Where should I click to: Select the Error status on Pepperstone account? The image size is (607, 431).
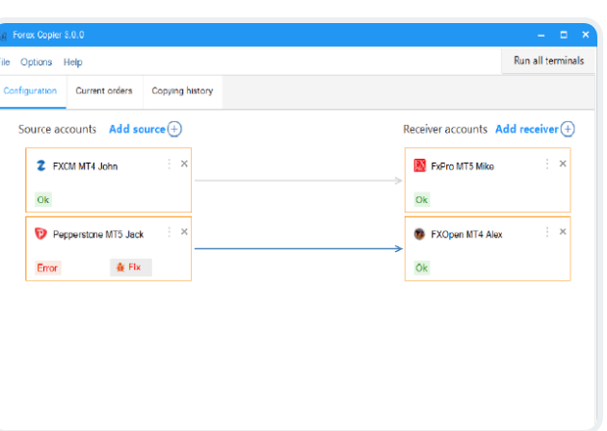coord(47,267)
